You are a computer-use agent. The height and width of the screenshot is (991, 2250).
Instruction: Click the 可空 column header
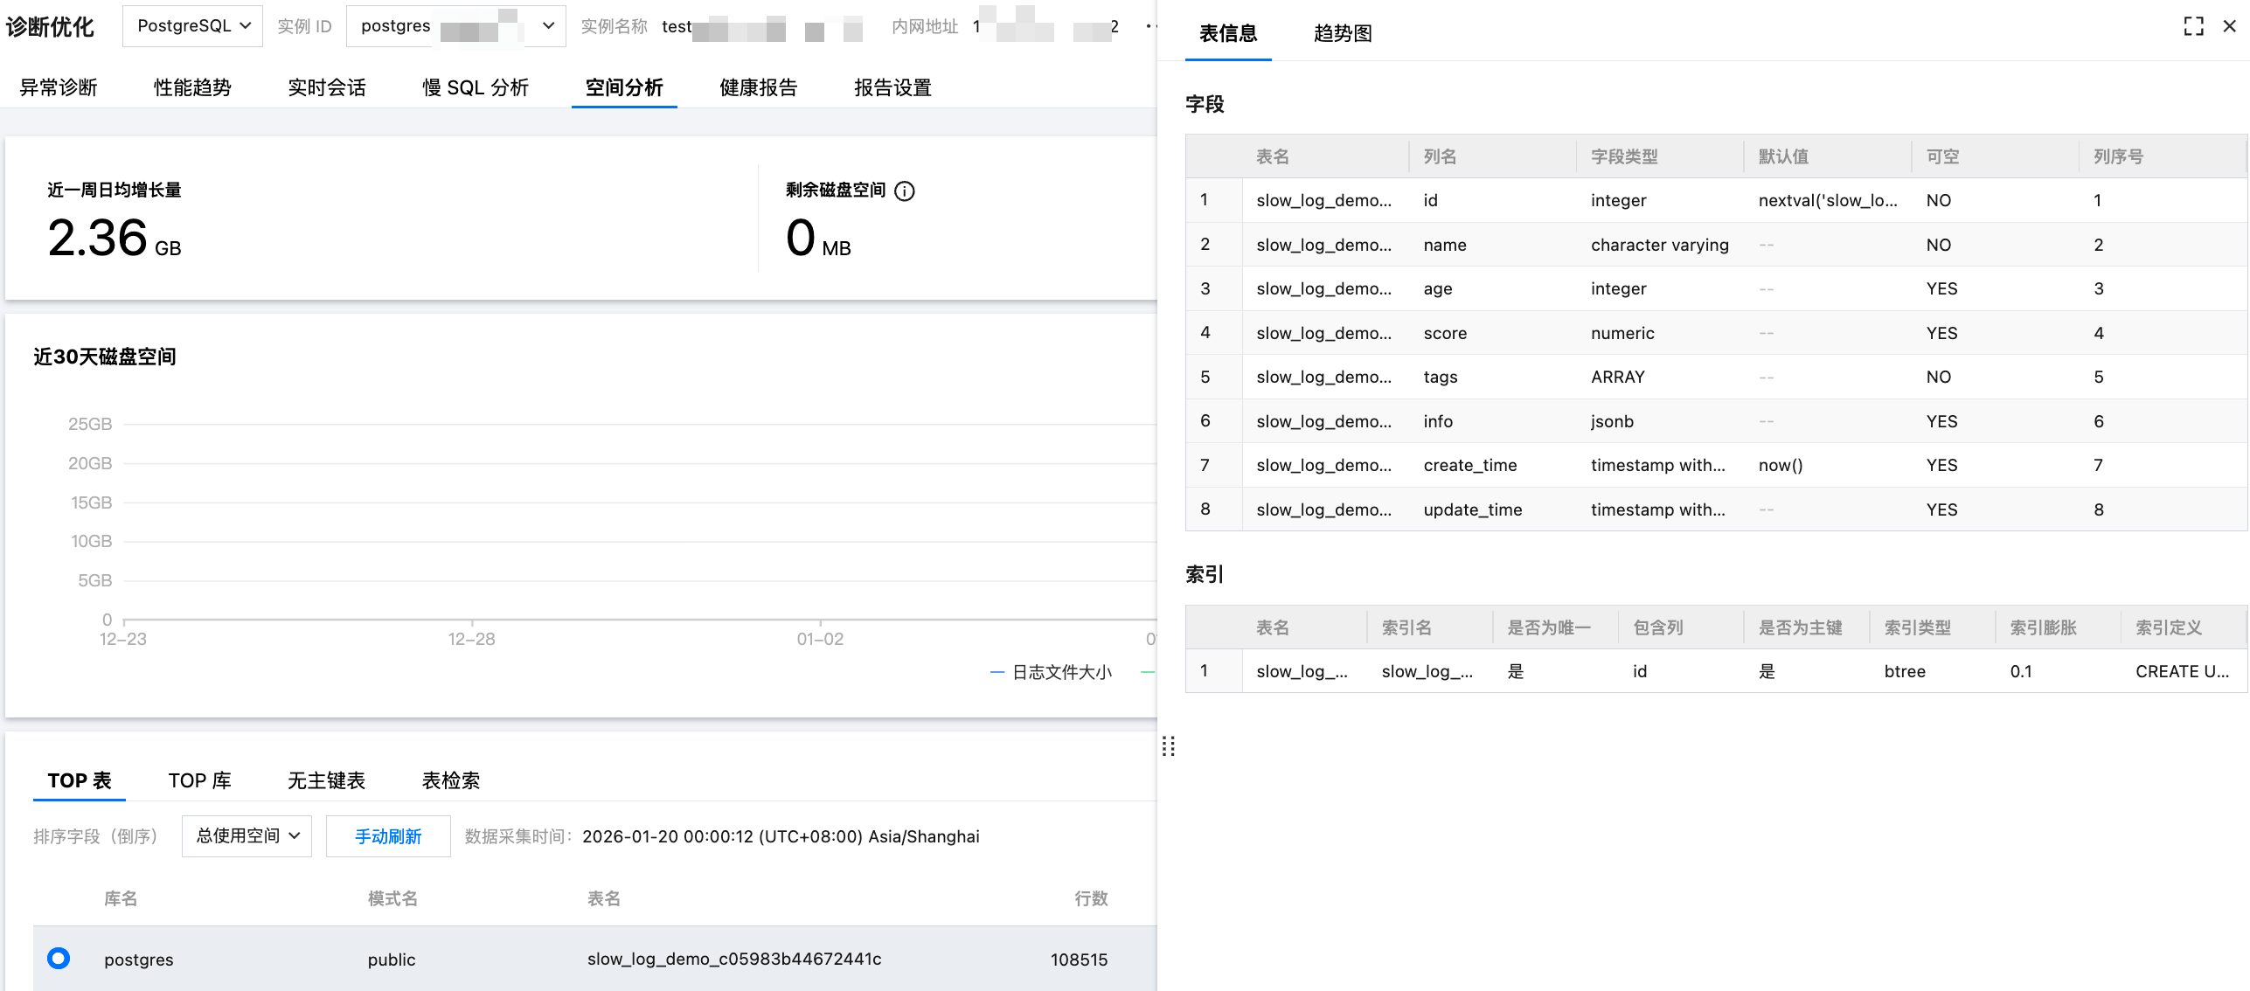[1942, 156]
